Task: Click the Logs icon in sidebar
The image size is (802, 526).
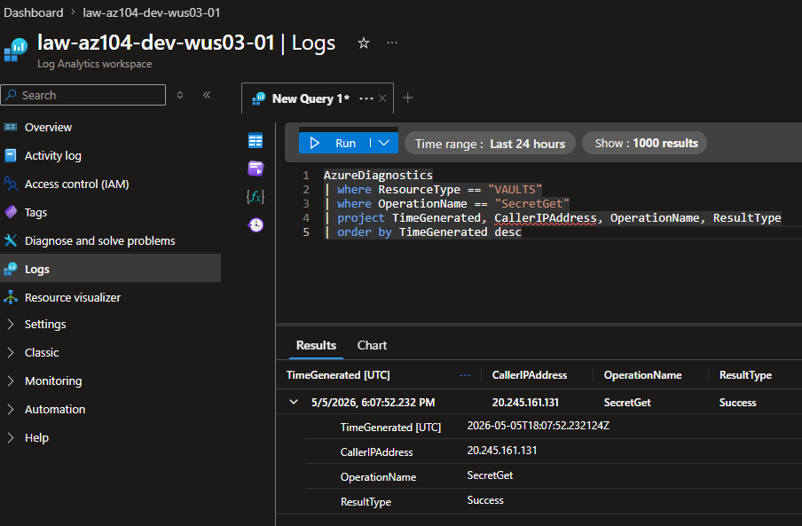Action: [x=11, y=269]
